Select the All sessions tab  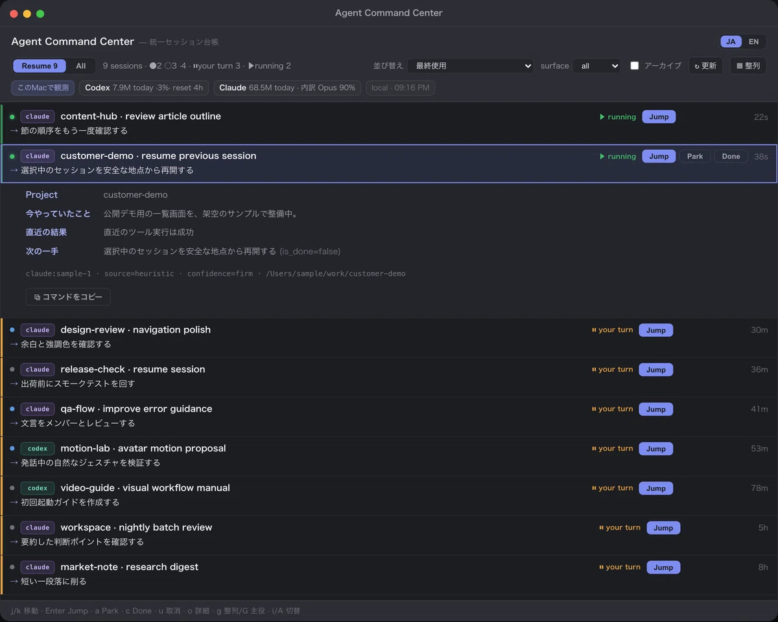(x=81, y=66)
